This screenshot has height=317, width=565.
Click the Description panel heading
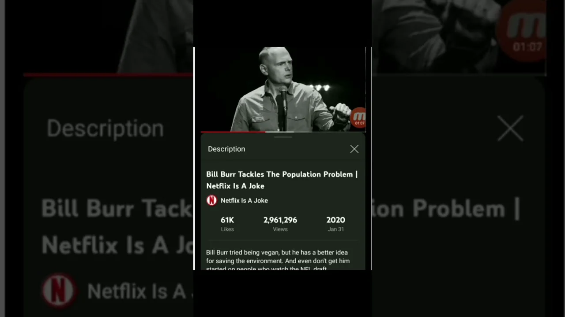pyautogui.click(x=226, y=149)
